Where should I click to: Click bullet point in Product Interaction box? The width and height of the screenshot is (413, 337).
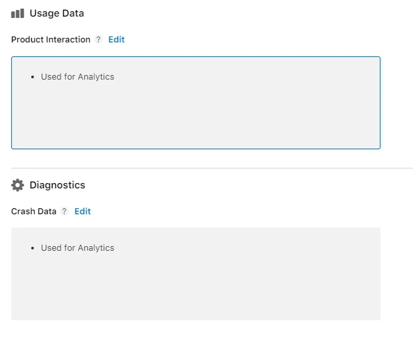[33, 77]
